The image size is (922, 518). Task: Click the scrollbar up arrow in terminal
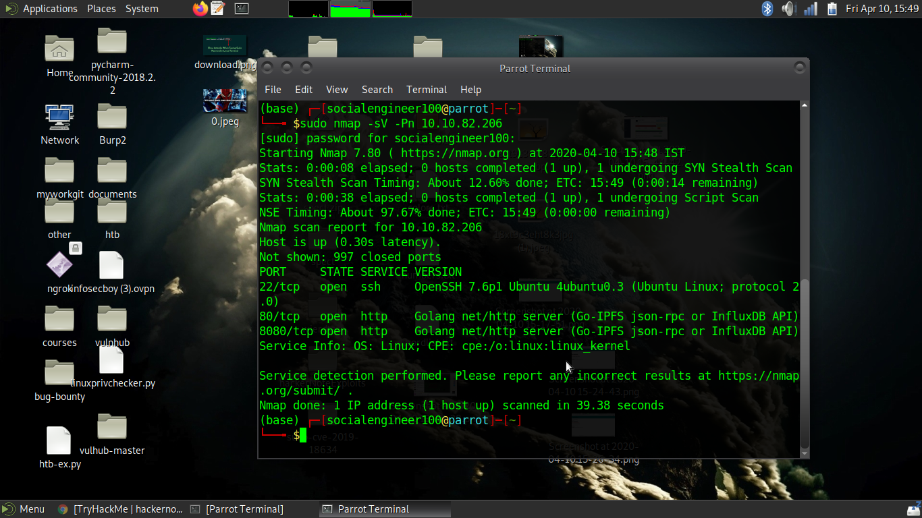(x=804, y=105)
